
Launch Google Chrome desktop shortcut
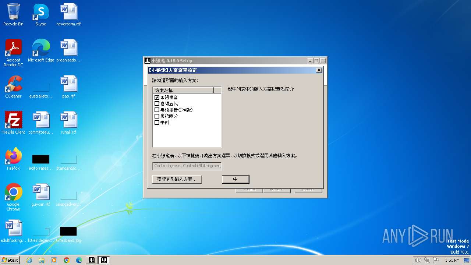(13, 197)
